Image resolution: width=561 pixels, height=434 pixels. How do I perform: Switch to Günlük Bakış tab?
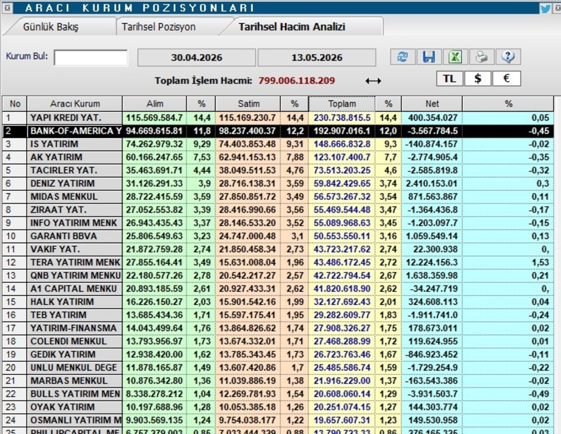pyautogui.click(x=51, y=27)
